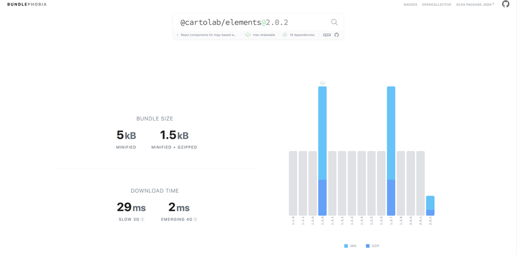517x255 pixels.
Task: Open the OpenCollective link
Action: [436, 5]
